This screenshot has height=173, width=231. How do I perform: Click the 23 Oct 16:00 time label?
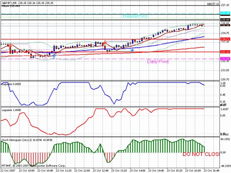click(x=193, y=170)
